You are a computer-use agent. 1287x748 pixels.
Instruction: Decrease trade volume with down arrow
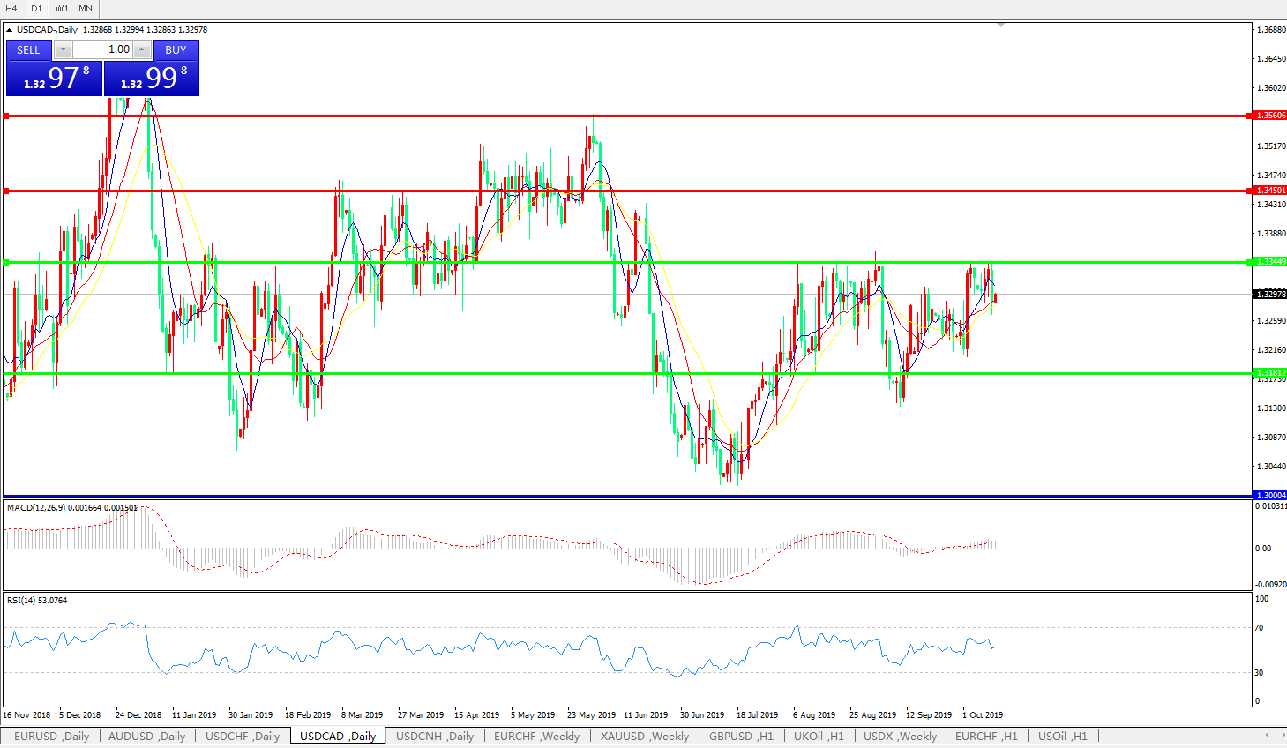click(64, 50)
